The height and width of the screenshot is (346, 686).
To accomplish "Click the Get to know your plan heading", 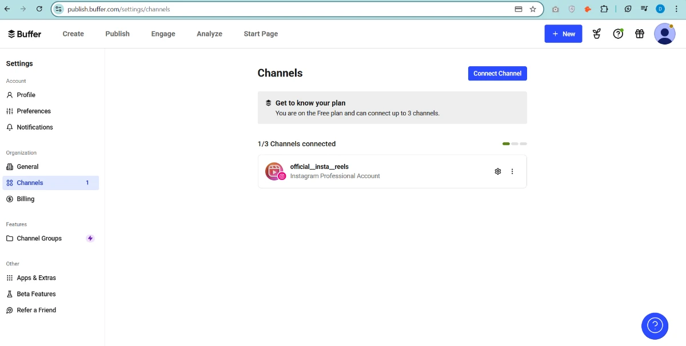I will 310,103.
